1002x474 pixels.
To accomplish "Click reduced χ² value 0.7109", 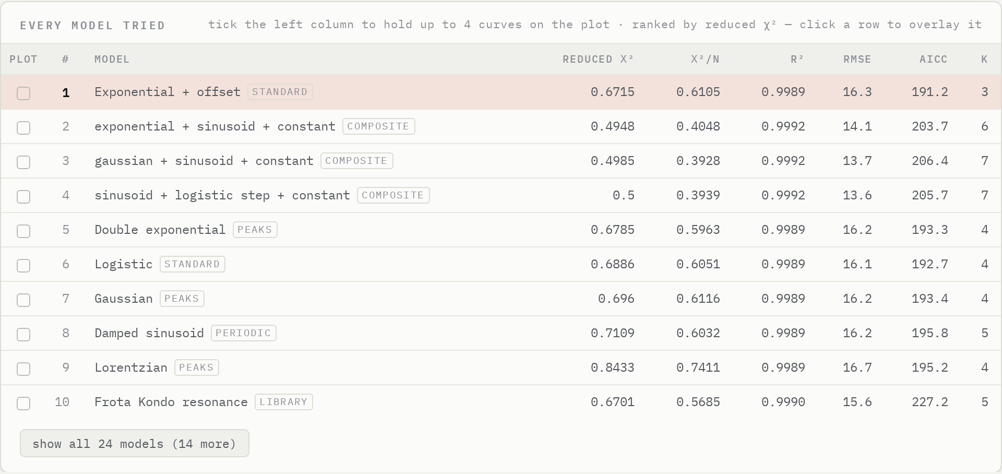I will click(x=613, y=333).
